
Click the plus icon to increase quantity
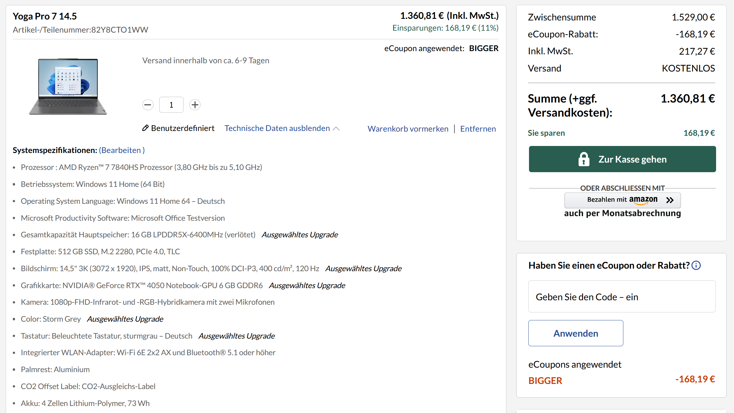point(195,104)
